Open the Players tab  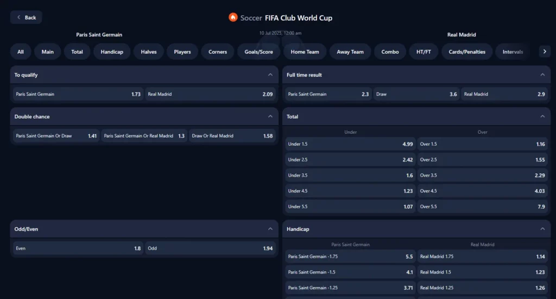coord(182,52)
